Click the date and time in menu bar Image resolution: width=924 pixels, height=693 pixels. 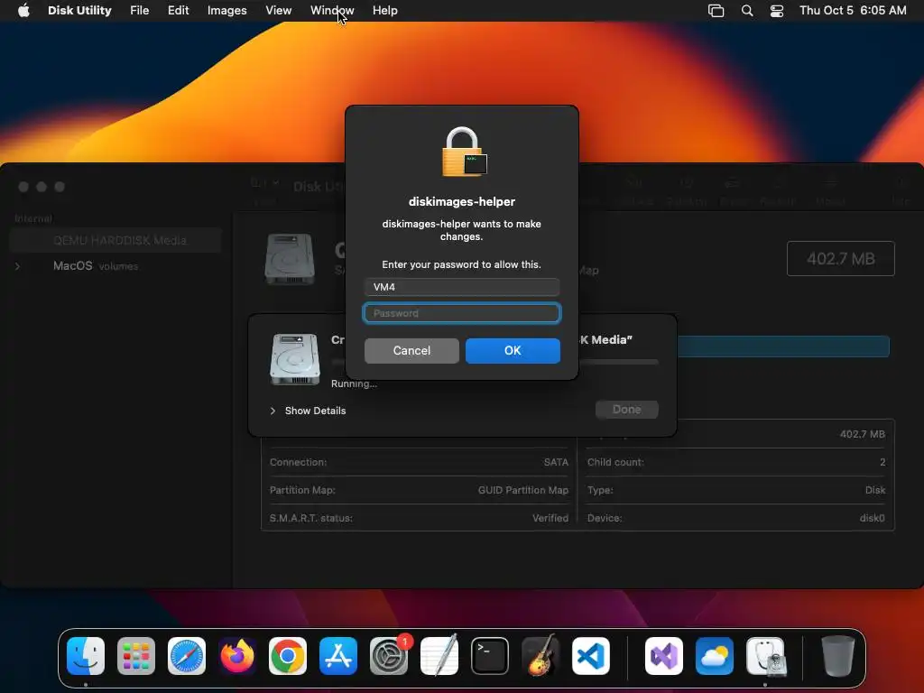pos(853,11)
